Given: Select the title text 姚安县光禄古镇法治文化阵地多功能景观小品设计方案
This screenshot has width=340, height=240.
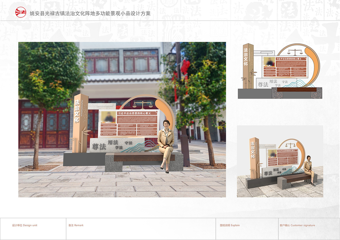Looking at the screenshot, I should 90,13.
